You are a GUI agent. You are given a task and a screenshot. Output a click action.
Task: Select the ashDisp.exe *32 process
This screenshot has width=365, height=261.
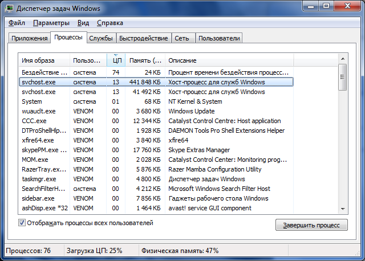(156, 208)
